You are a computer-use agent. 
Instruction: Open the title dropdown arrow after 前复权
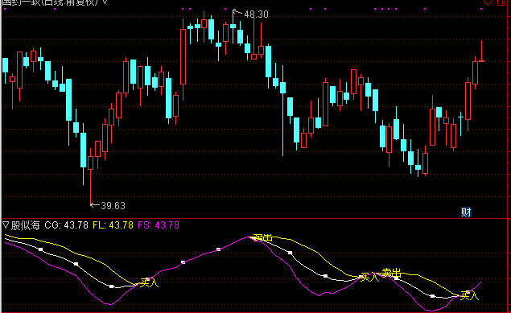pyautogui.click(x=105, y=2)
